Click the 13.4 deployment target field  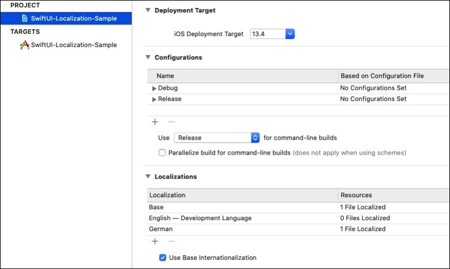tap(268, 34)
